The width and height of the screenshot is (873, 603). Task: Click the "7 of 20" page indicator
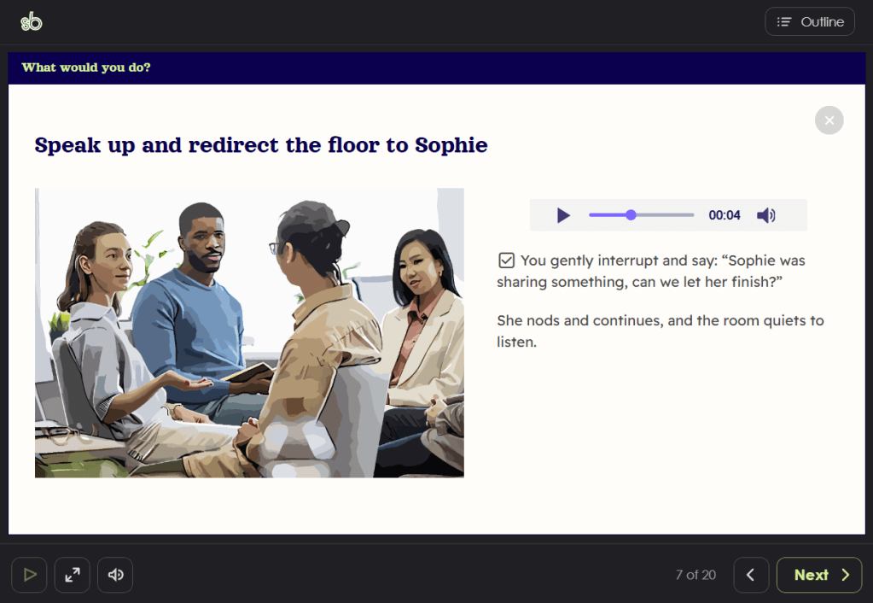(695, 575)
